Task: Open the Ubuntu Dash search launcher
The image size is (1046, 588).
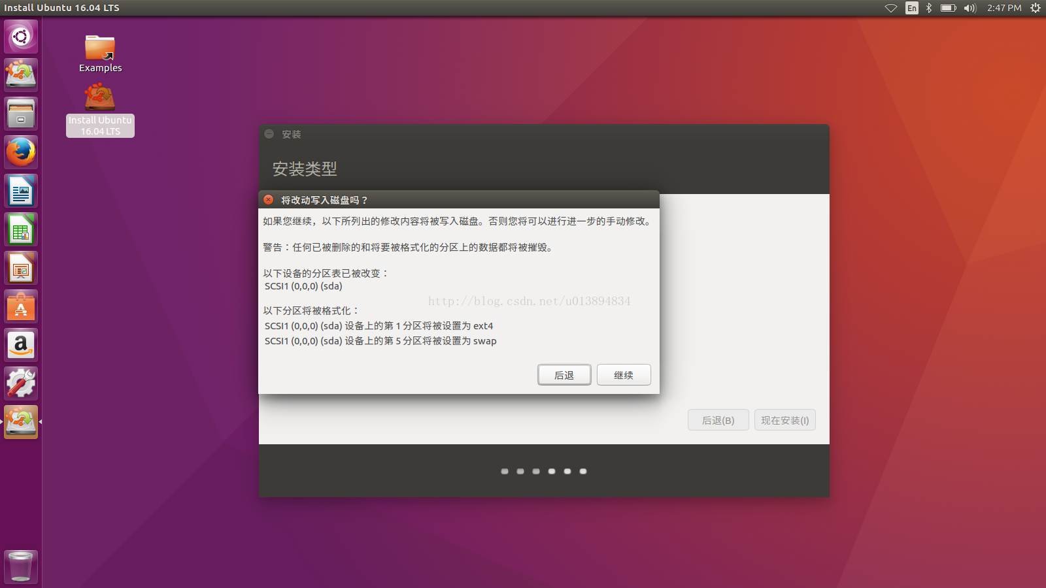Action: (21, 37)
